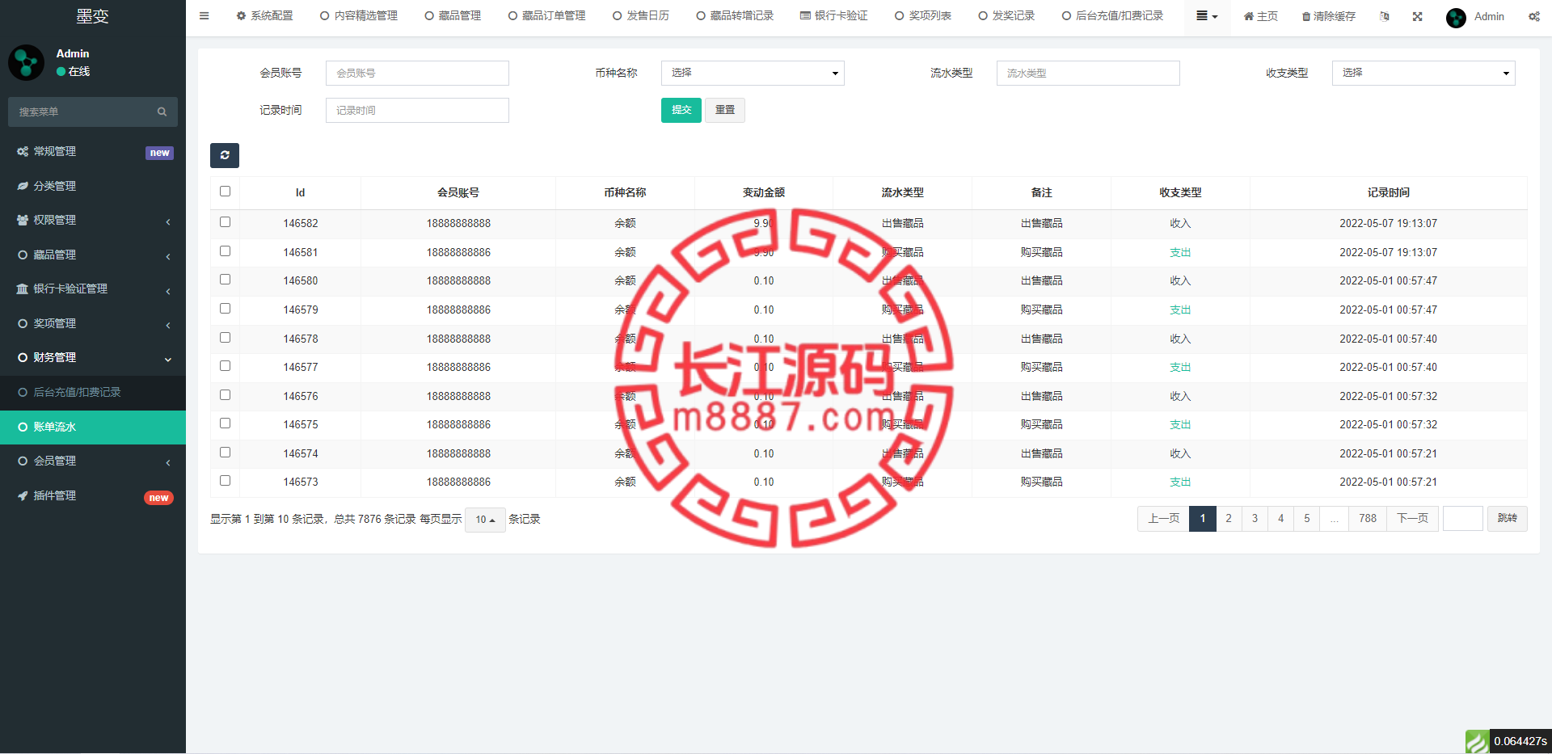Switch to 奖项列表 tab
This screenshot has height=754, width=1552.
click(922, 16)
